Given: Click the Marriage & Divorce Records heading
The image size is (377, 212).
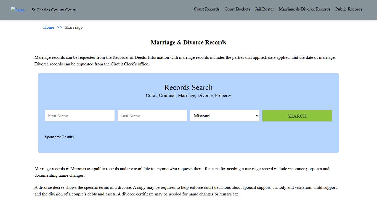Looking at the screenshot, I should click(189, 42).
